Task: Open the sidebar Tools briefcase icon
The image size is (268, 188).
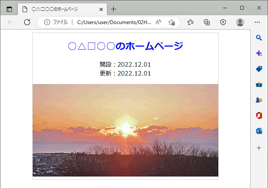Action: pos(259,84)
